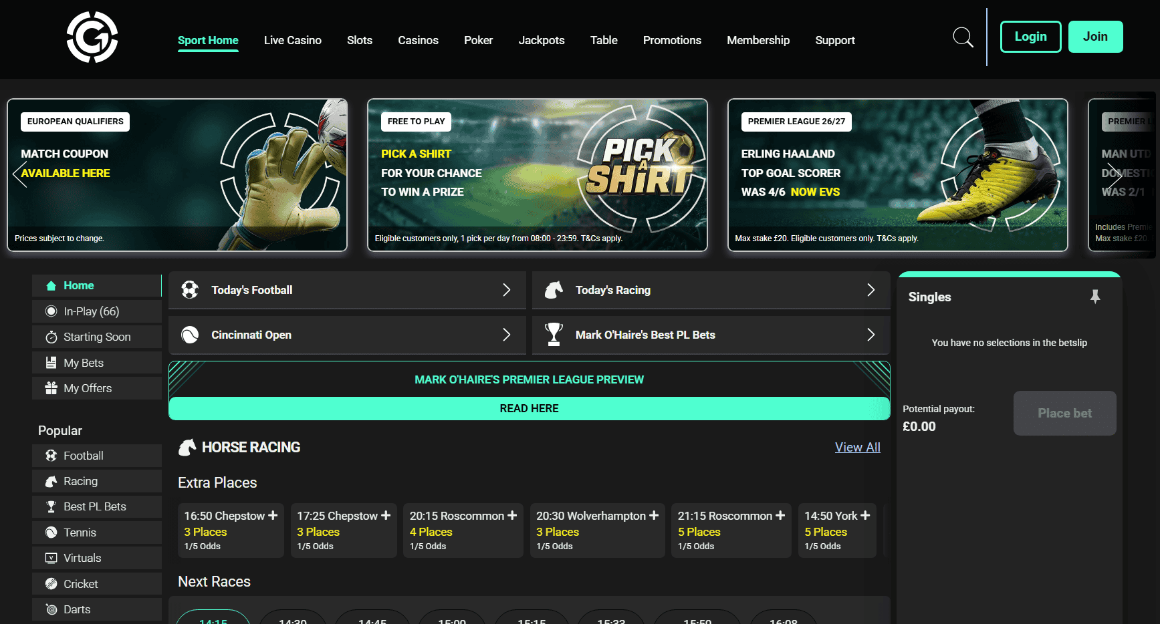Click the My Bets receipt icon
This screenshot has width=1160, height=624.
click(51, 363)
